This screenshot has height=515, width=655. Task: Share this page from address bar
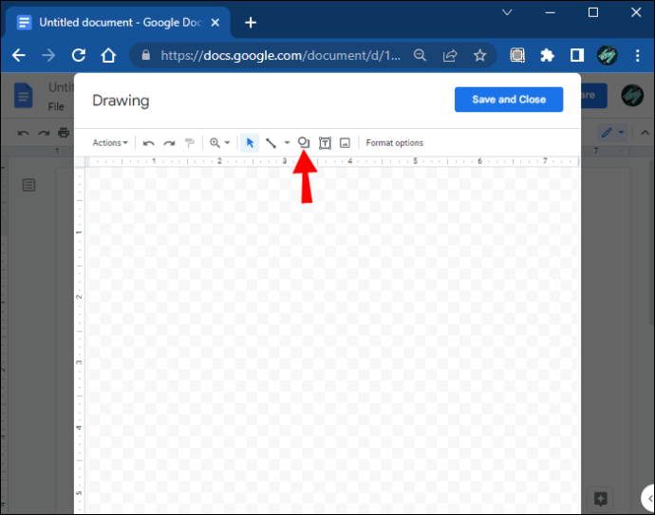(450, 55)
